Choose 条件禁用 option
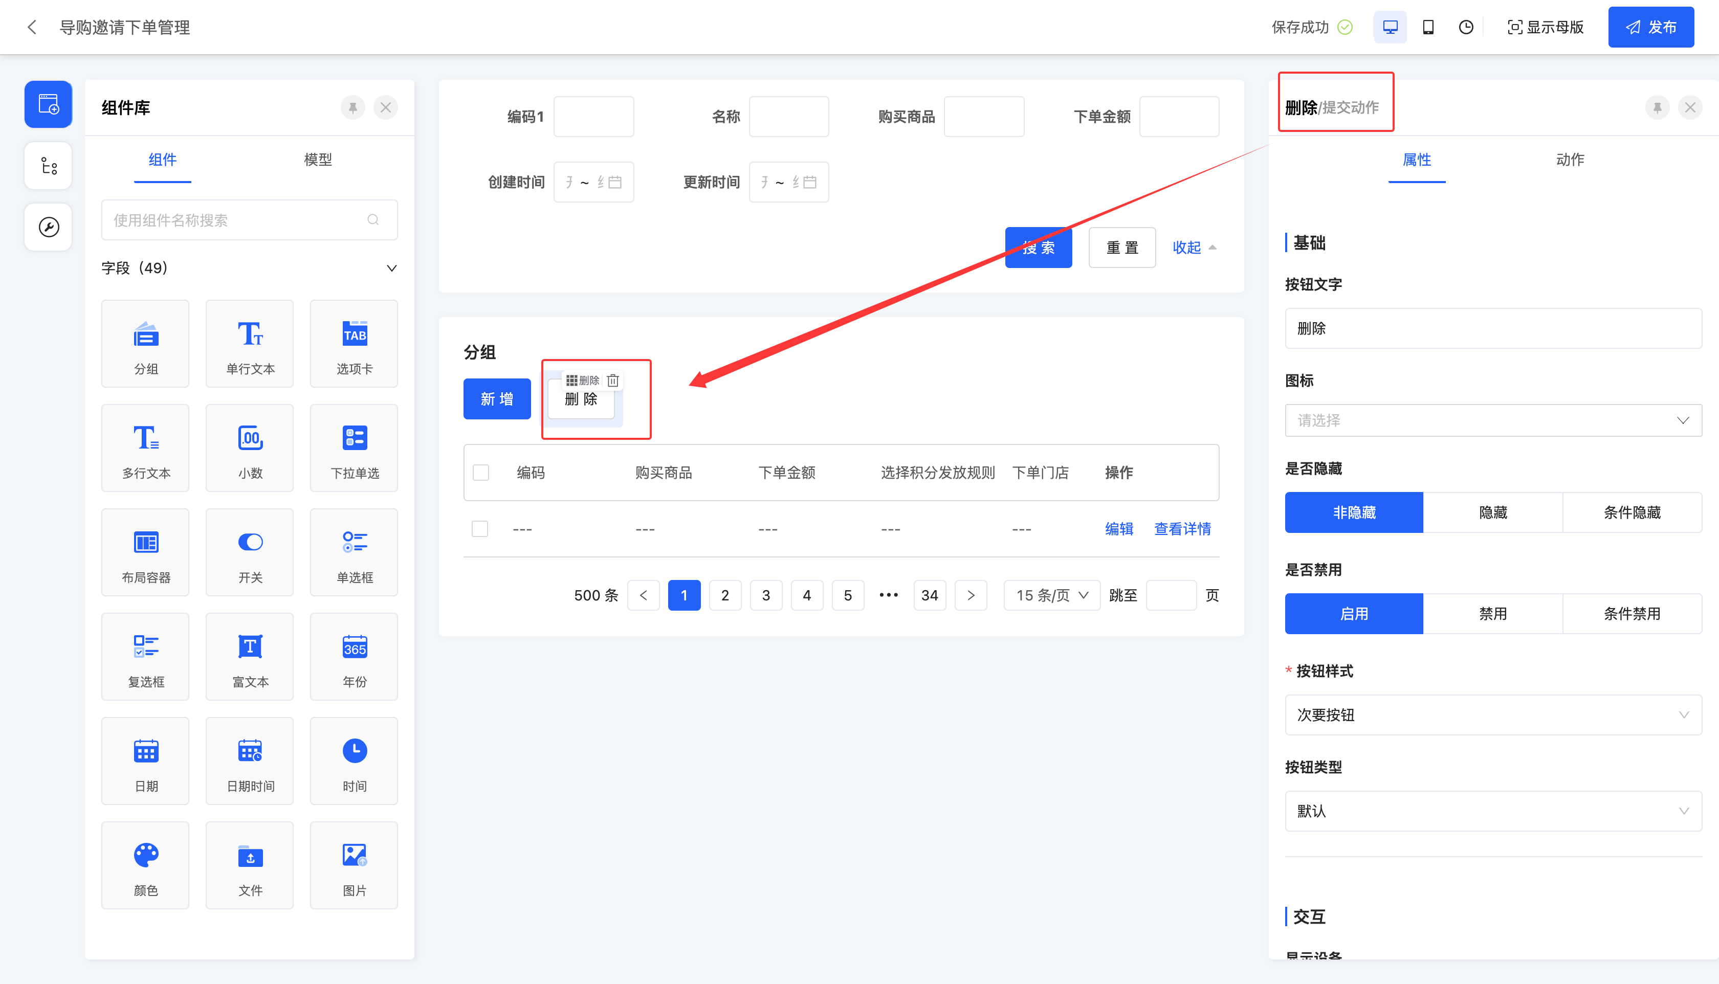1719x984 pixels. pos(1632,614)
